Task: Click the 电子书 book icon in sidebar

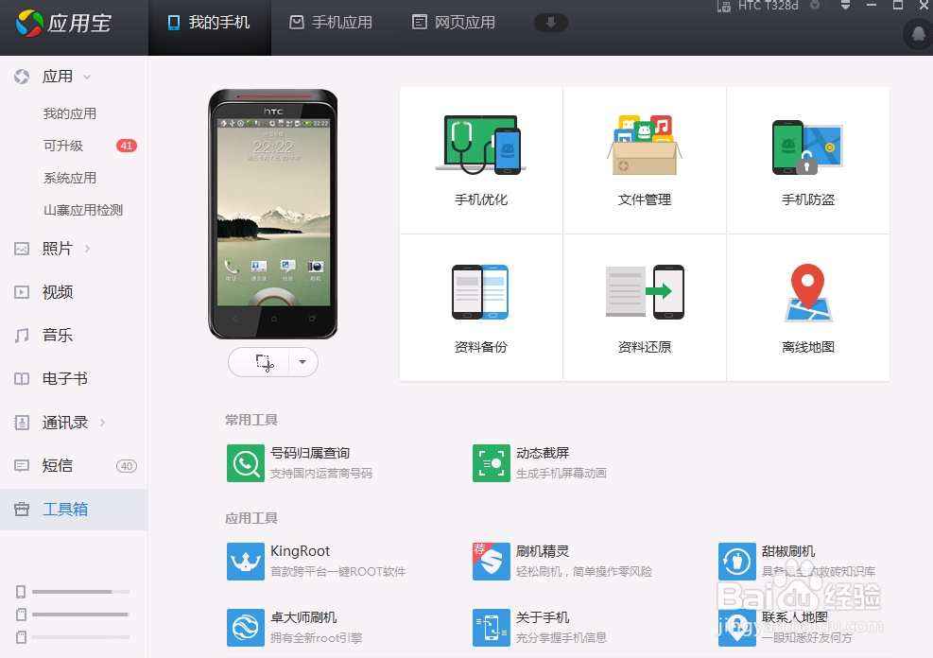Action: 22,379
